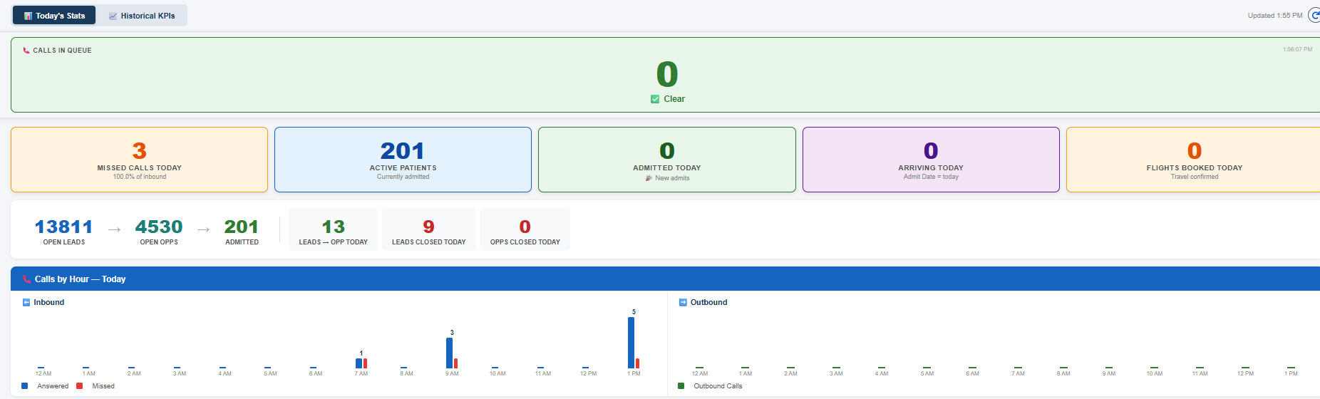
Task: Click the blue 9 AM inbound answered bar
Action: coord(449,353)
